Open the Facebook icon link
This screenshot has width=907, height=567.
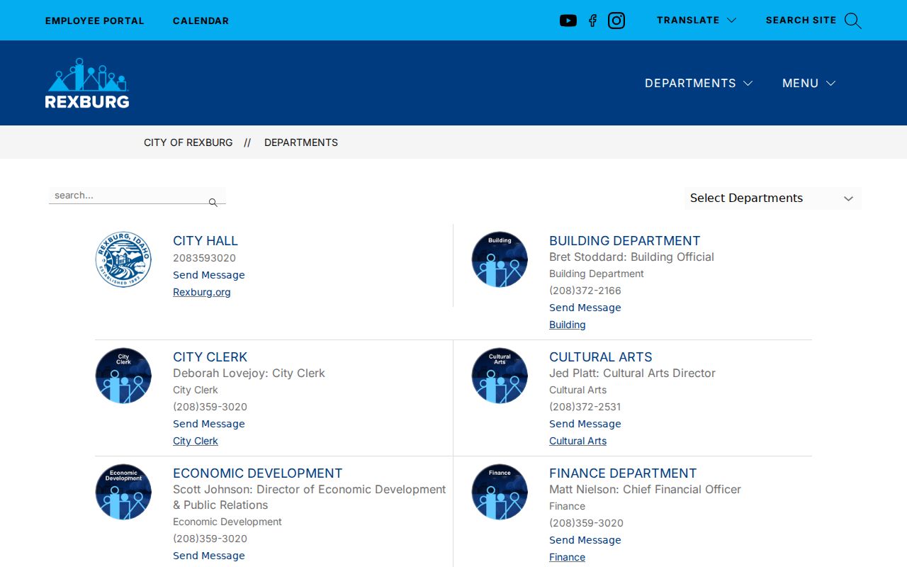pos(593,21)
